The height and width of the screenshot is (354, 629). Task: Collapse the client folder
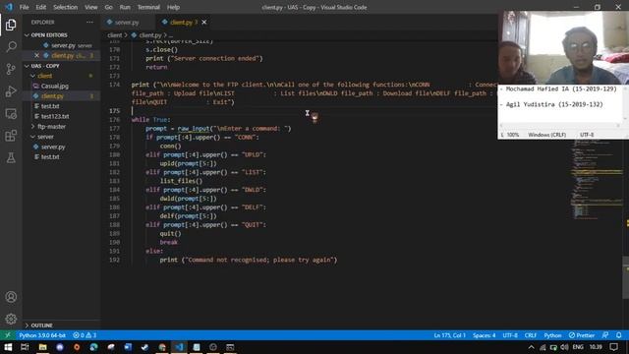click(x=44, y=76)
